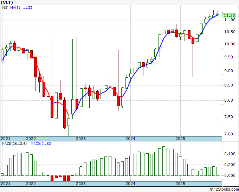Click the latest candlestick near 11.30

(218, 14)
